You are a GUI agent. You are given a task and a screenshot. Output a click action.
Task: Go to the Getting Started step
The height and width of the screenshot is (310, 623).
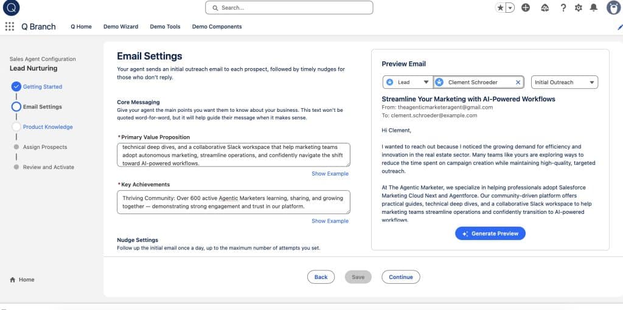click(x=43, y=86)
